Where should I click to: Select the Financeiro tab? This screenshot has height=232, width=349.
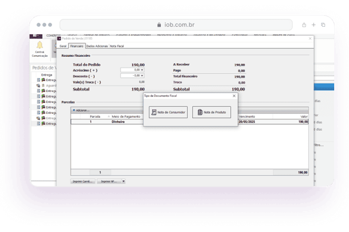[x=77, y=46]
